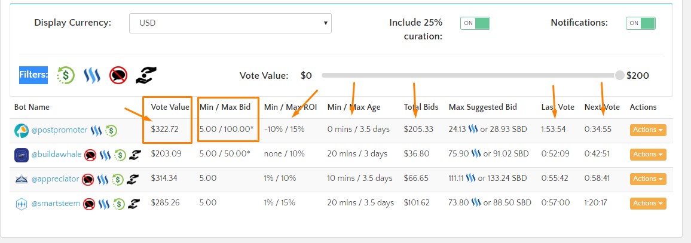Open the Actions dropdown for @buildawhale
This screenshot has width=691, height=243.
pos(648,154)
